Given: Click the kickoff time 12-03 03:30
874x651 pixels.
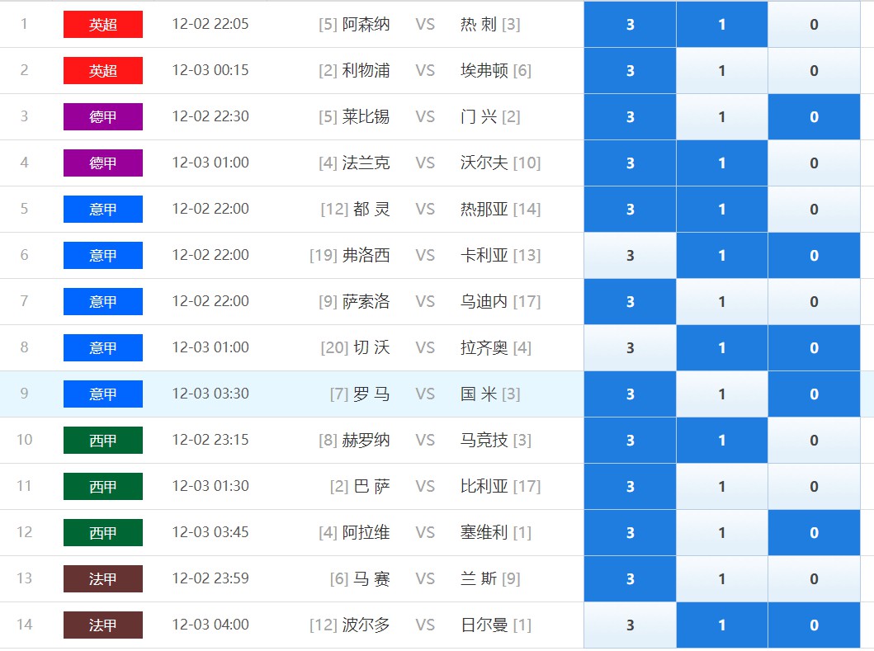Looking at the screenshot, I should point(210,394).
